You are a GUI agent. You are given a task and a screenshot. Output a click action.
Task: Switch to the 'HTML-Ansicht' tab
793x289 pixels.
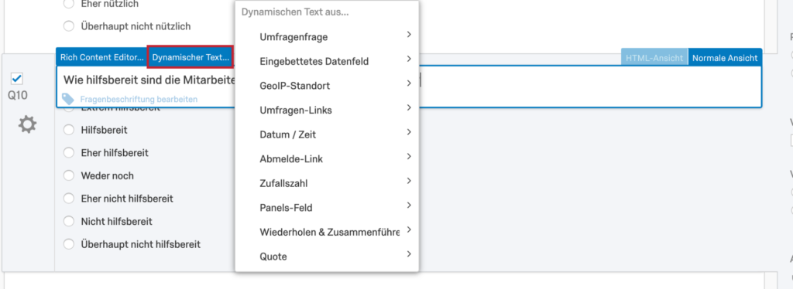pyautogui.click(x=654, y=58)
